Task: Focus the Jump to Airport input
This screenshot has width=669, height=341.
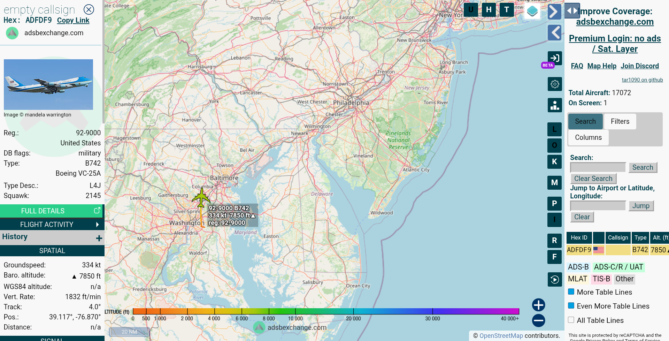Action: pos(598,206)
